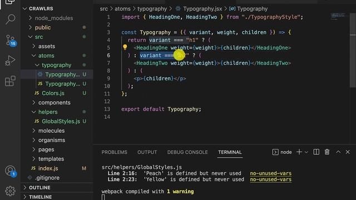Click the typography breadcrumb segment
The width and height of the screenshot is (356, 200).
(x=152, y=9)
